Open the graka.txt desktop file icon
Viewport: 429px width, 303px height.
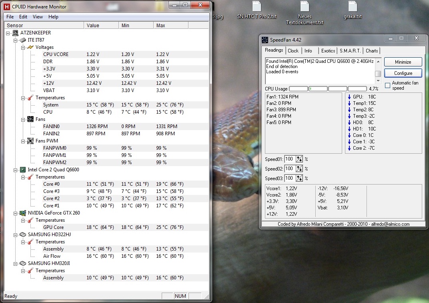click(353, 6)
